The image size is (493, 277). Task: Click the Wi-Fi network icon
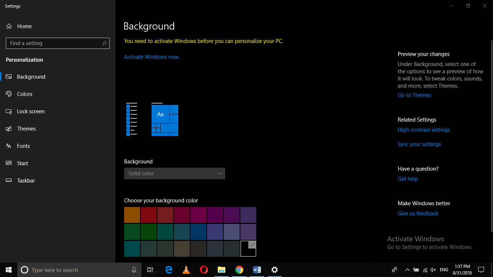click(x=425, y=270)
